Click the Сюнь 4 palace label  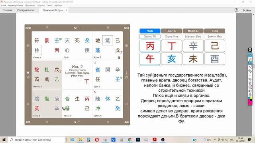(x=37, y=58)
